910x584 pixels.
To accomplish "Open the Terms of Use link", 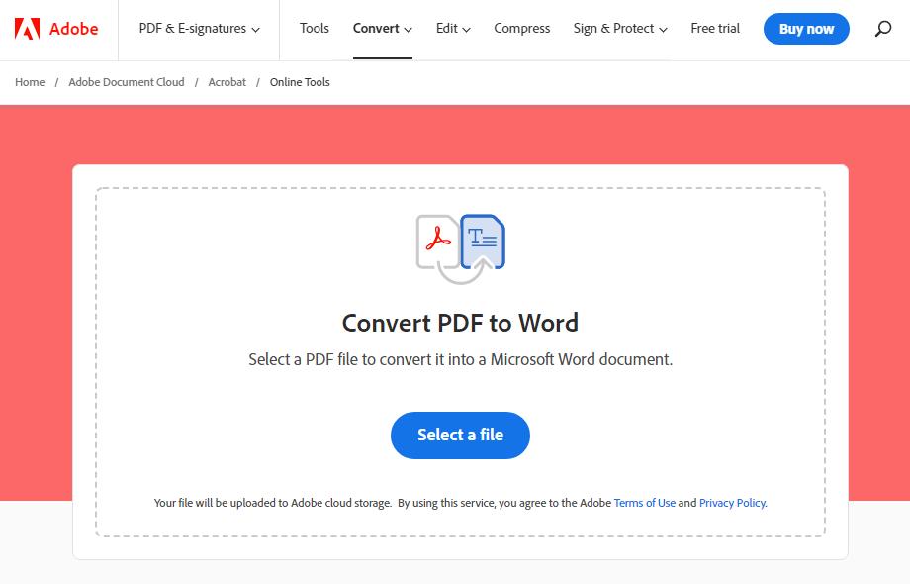I will tap(645, 503).
